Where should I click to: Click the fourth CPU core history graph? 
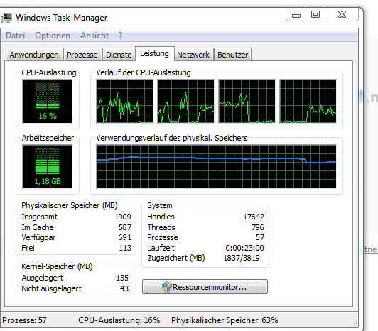coord(308,102)
